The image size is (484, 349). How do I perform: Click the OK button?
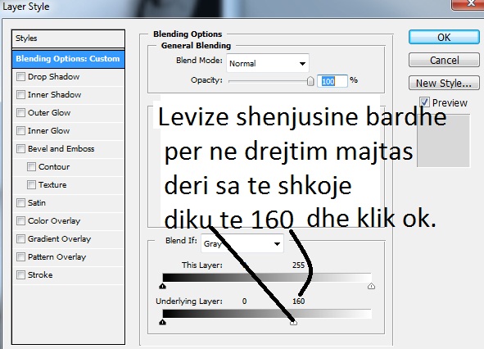click(444, 37)
